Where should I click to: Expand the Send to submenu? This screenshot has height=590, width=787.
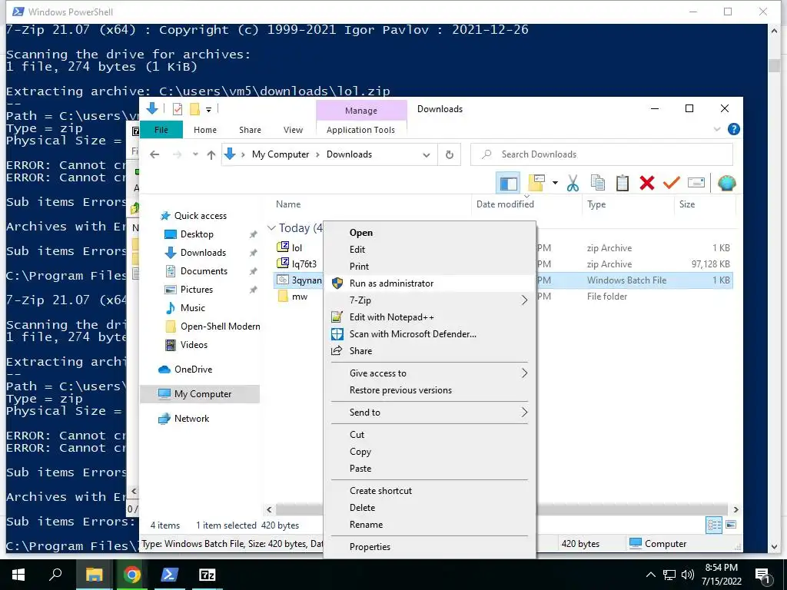[430, 413]
